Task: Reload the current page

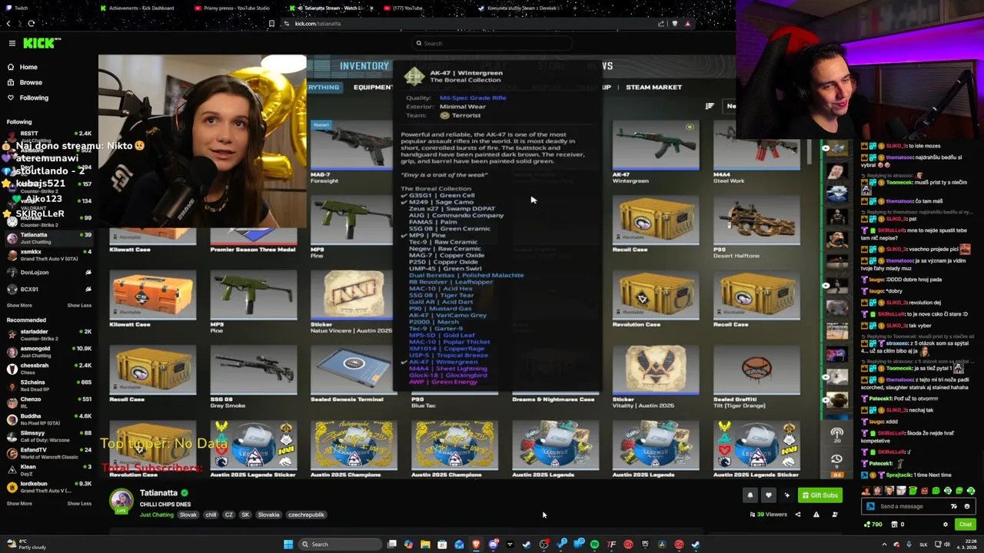Action: (31, 23)
